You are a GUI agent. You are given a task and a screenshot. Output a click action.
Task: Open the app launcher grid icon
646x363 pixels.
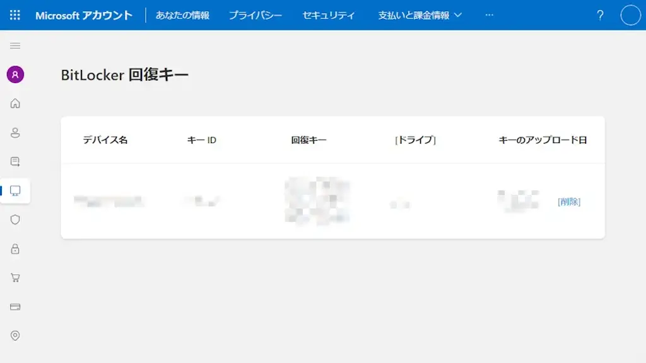tap(15, 15)
